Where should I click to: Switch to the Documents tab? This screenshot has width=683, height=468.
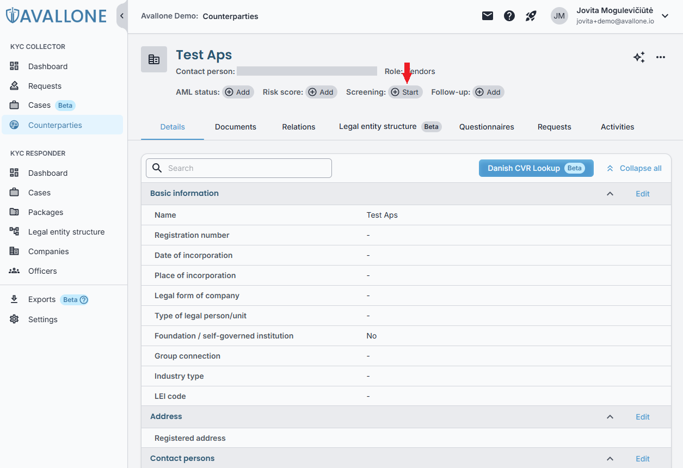(x=236, y=127)
